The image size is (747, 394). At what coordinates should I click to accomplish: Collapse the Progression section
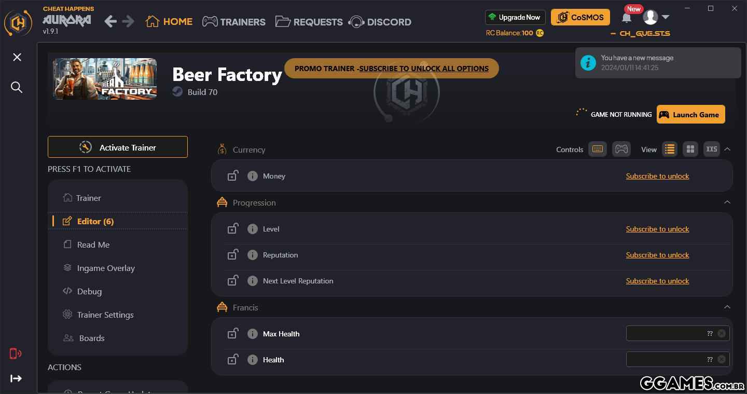(727, 202)
